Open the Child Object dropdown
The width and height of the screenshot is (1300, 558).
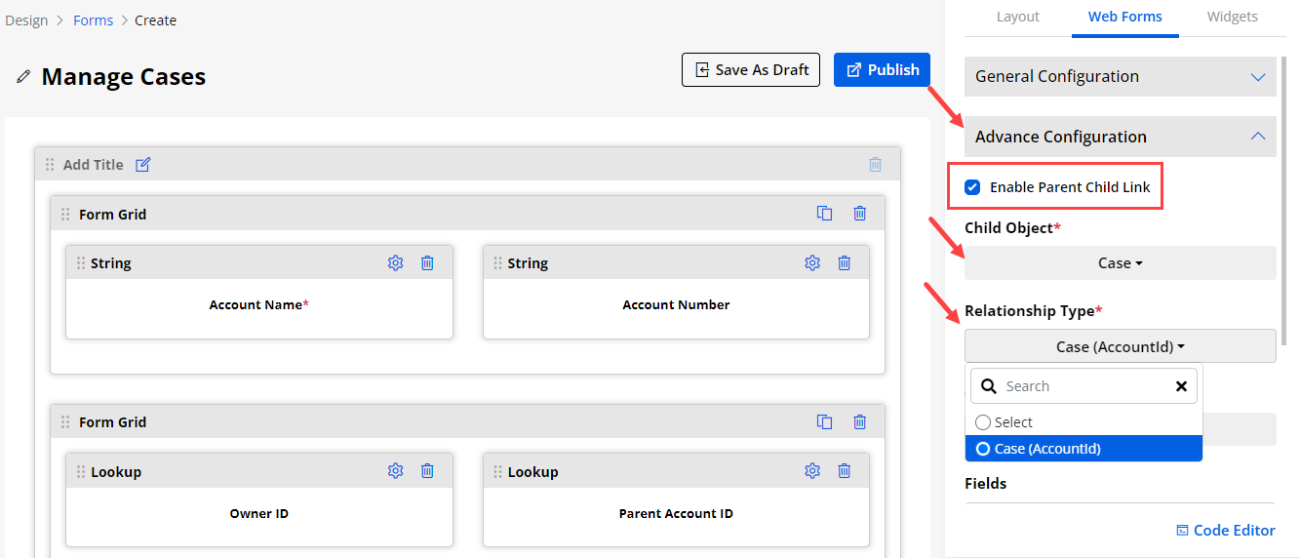click(1120, 263)
